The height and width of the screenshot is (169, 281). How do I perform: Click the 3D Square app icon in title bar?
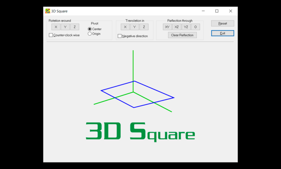[48, 11]
